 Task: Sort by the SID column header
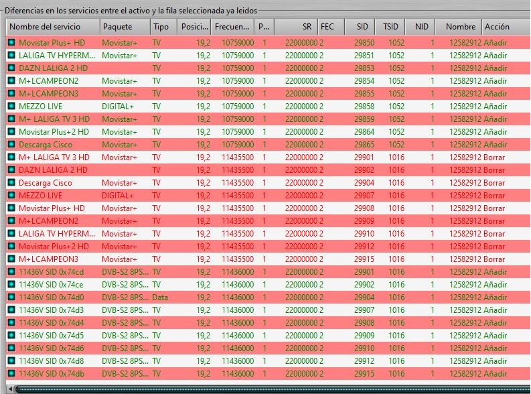click(x=360, y=27)
